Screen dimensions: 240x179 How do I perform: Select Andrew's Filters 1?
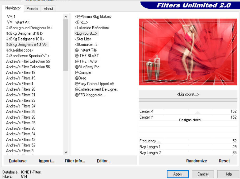pos(20,84)
